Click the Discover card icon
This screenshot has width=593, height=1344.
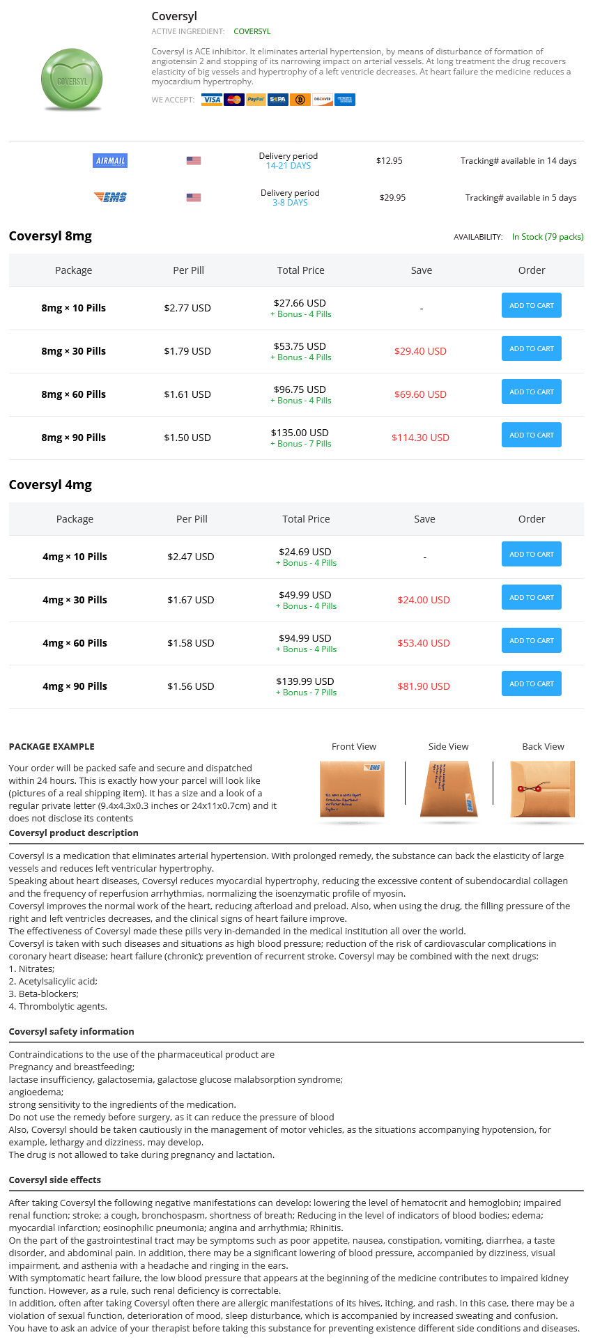(x=323, y=100)
